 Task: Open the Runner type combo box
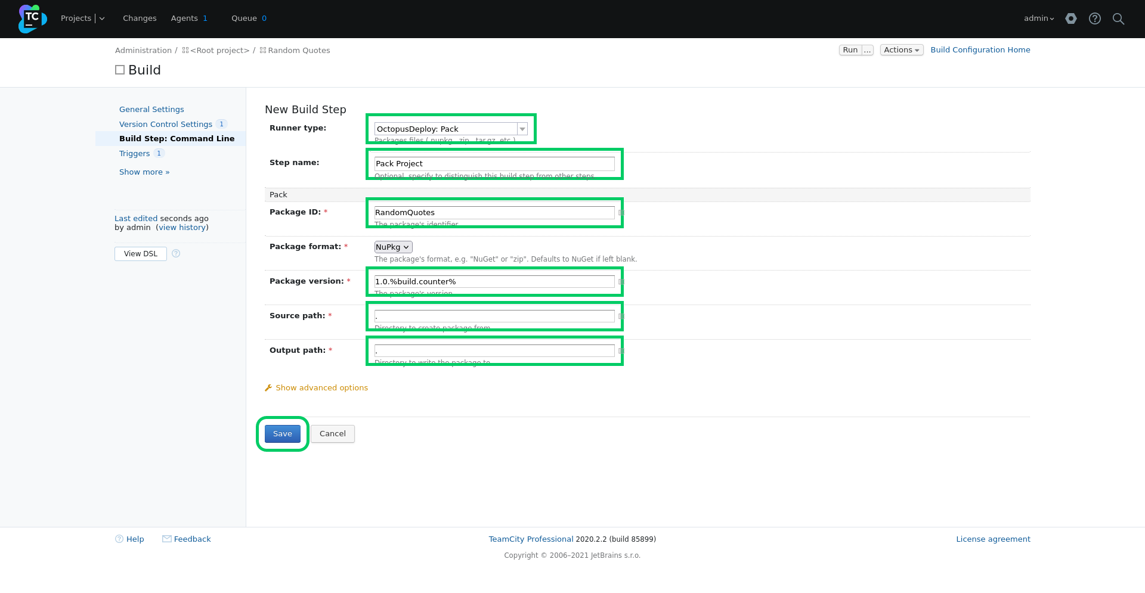coord(451,129)
